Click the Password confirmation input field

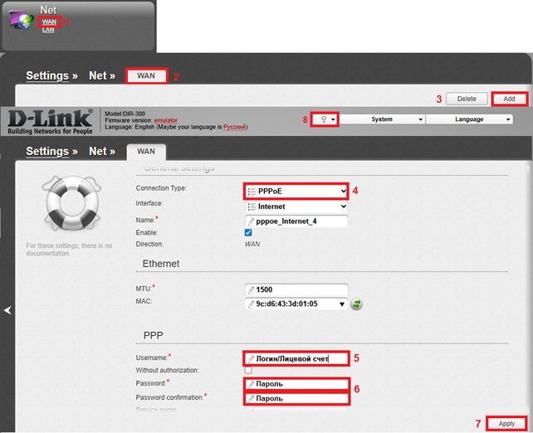[296, 398]
